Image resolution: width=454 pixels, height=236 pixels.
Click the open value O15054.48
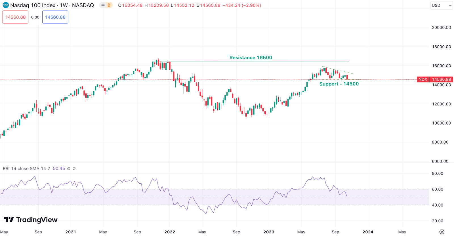130,5
